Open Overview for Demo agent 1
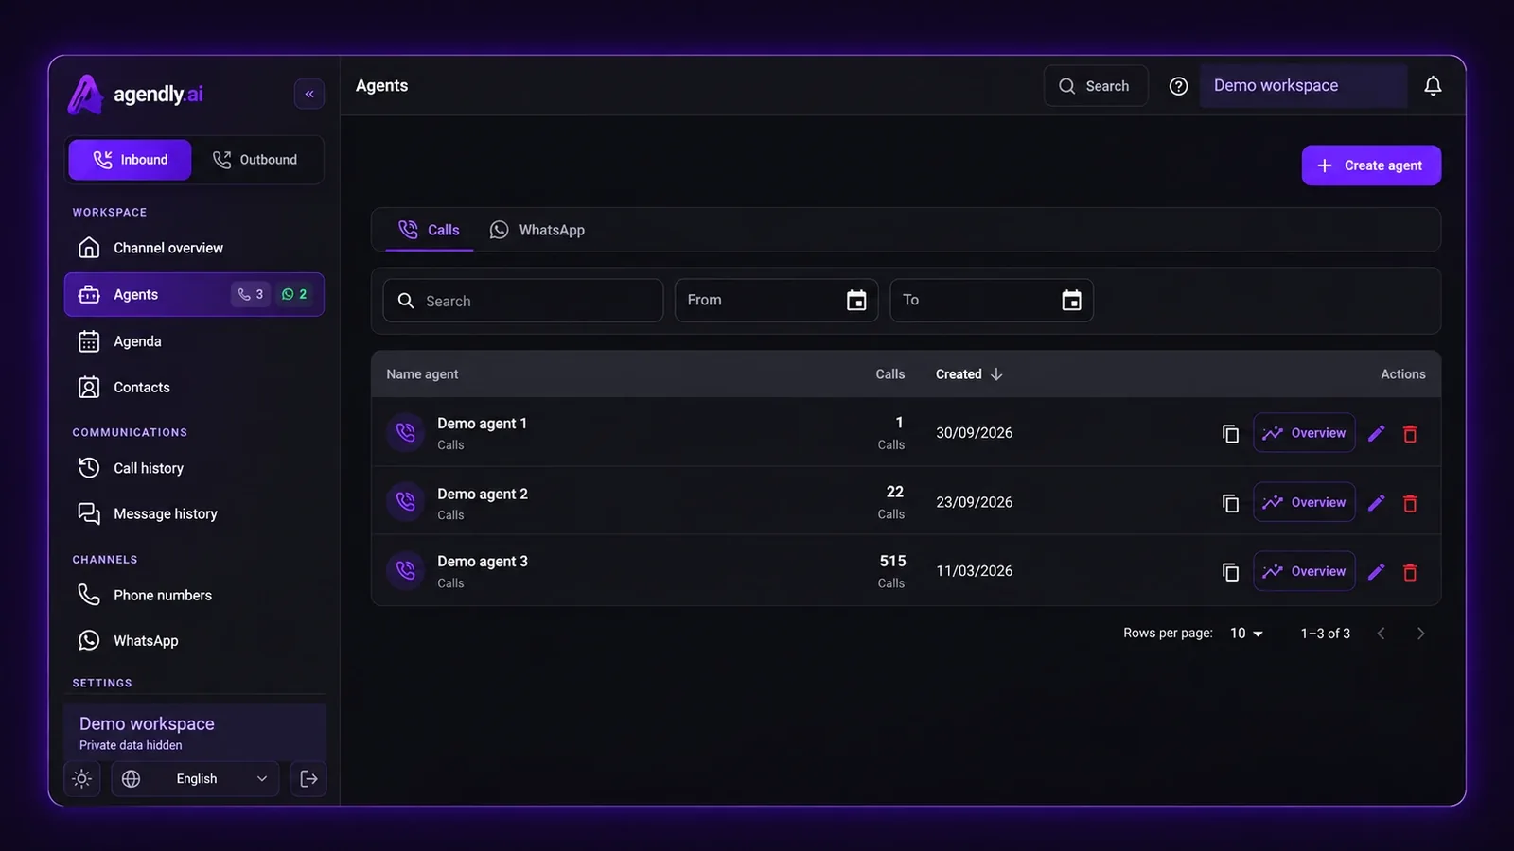 (1304, 433)
